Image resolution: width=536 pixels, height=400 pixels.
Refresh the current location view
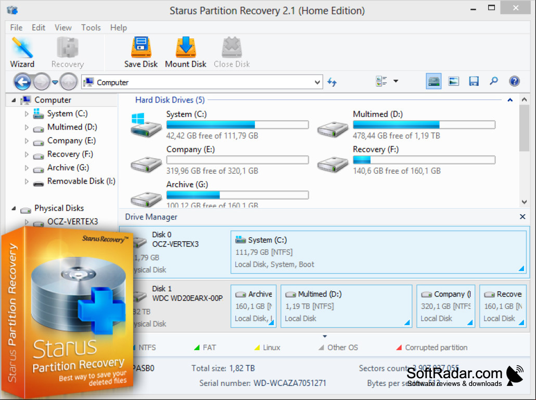pyautogui.click(x=332, y=82)
